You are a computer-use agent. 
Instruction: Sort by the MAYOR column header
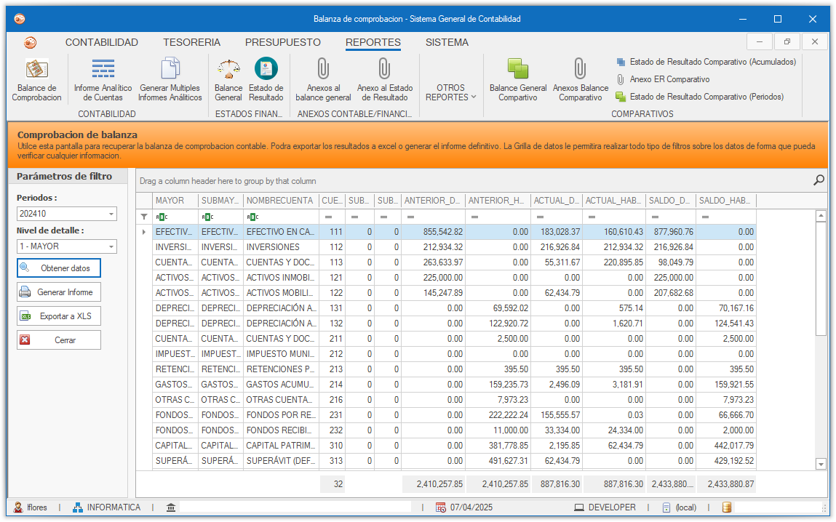click(x=175, y=200)
